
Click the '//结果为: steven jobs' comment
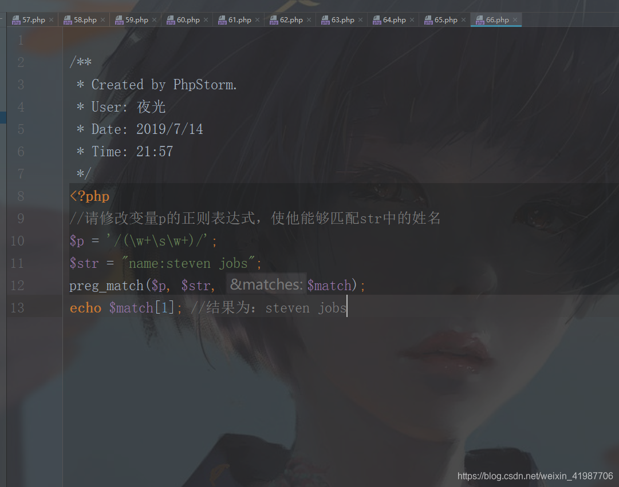[269, 308]
